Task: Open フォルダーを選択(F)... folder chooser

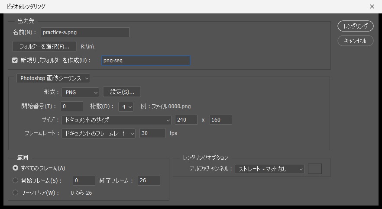Action: pos(44,46)
